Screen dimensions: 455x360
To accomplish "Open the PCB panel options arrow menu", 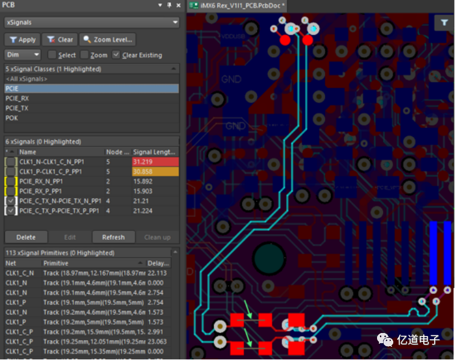I will (159, 5).
